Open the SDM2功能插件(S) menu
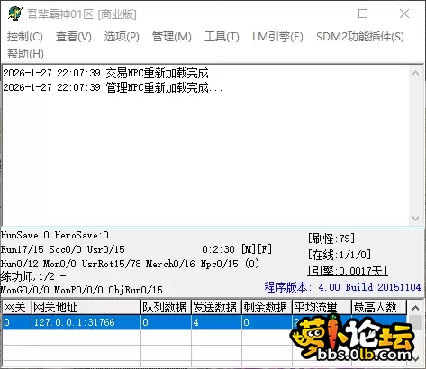The height and width of the screenshot is (369, 426). click(x=360, y=37)
